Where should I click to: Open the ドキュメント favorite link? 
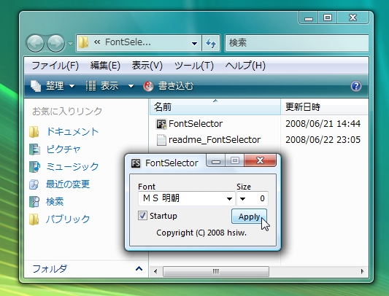point(72,132)
